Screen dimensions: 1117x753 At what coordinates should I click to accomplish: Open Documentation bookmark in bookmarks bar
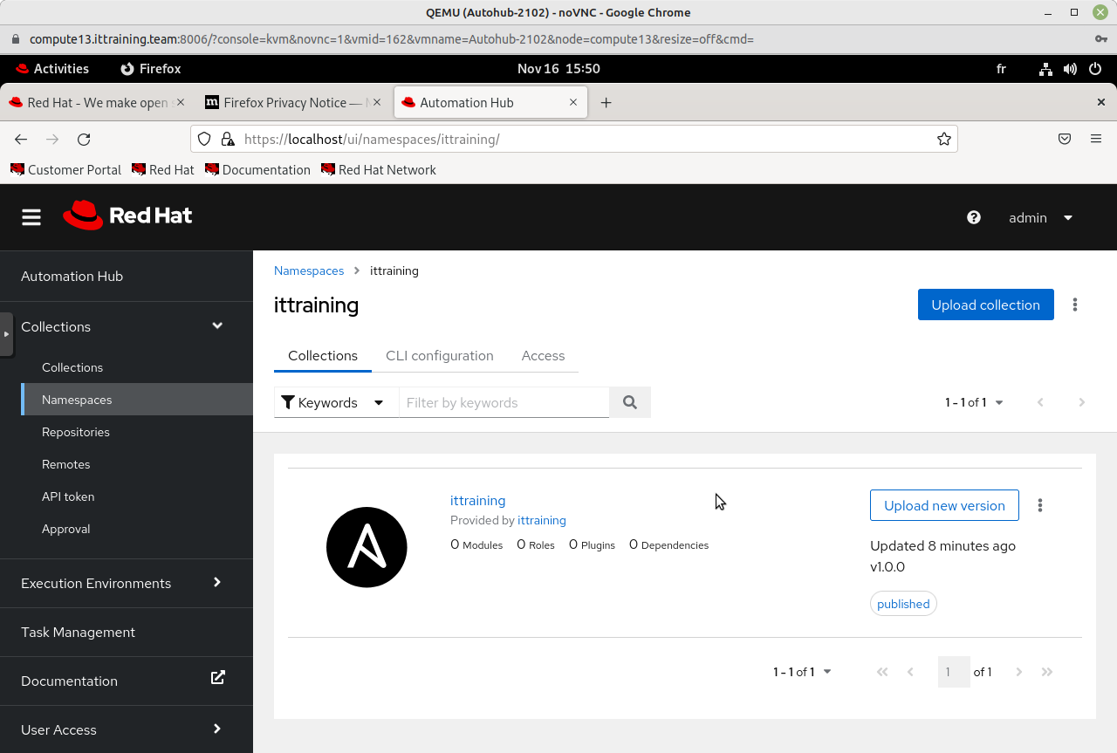tap(258, 170)
